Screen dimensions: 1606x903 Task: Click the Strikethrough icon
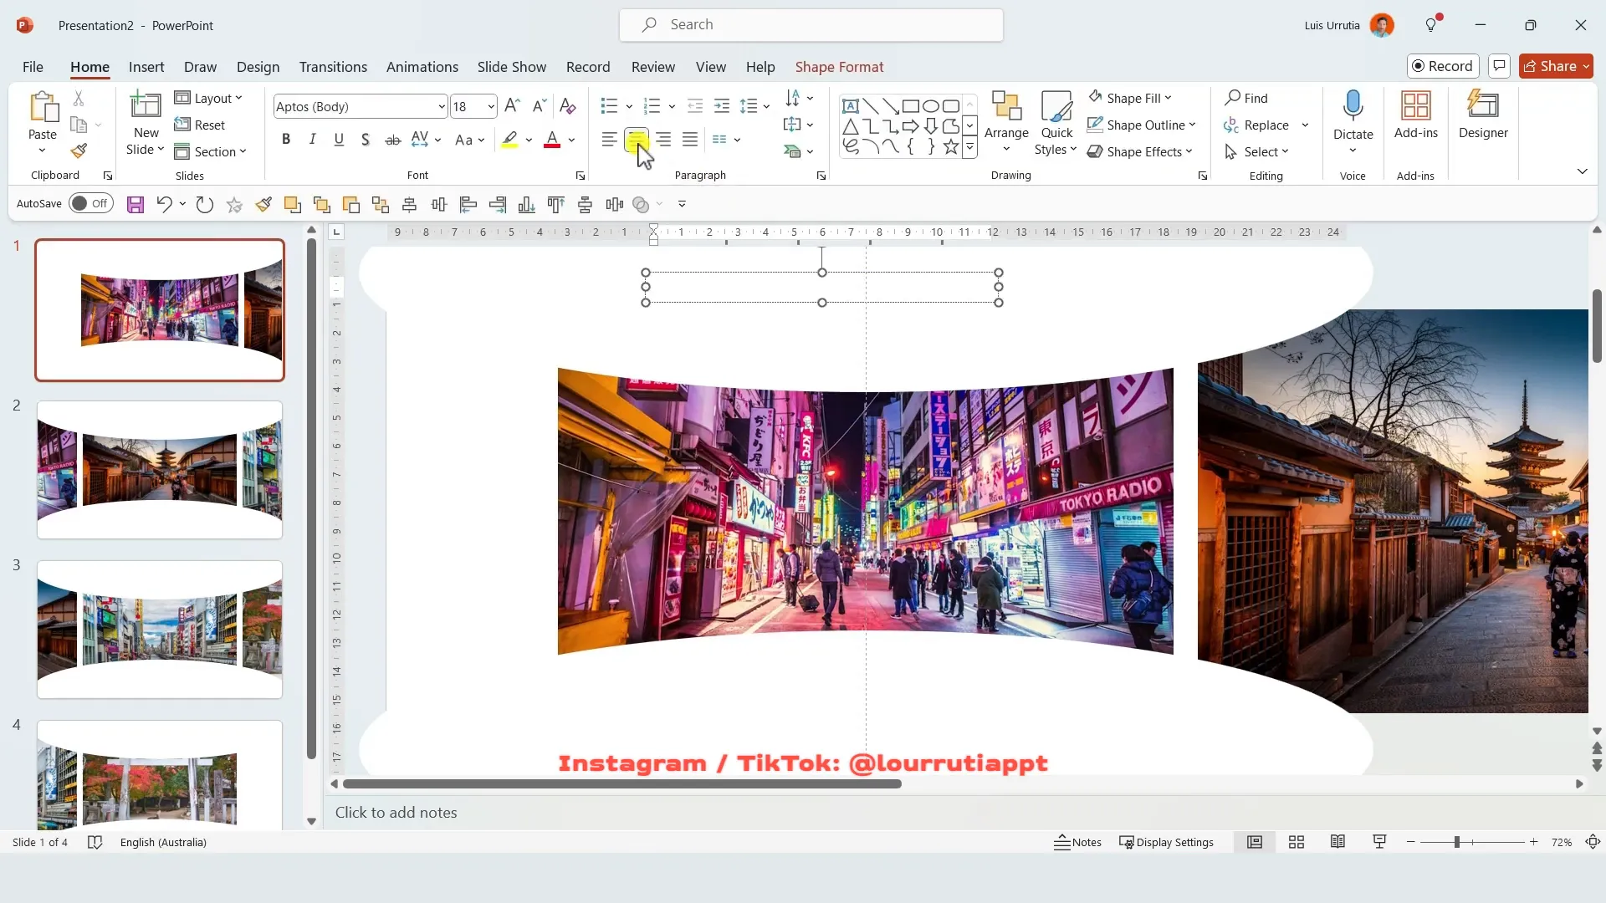pyautogui.click(x=392, y=140)
